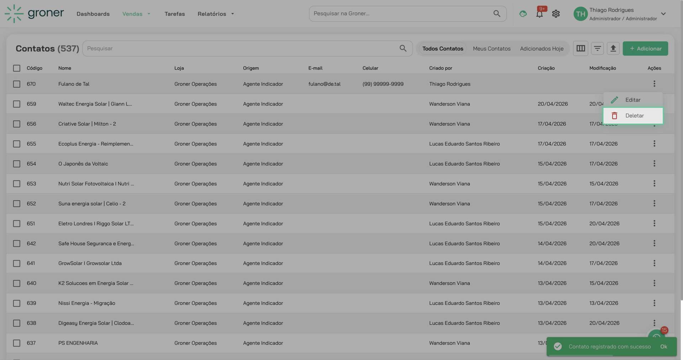This screenshot has width=683, height=360.
Task: Switch to Meus Contatos tab
Action: tap(491, 49)
